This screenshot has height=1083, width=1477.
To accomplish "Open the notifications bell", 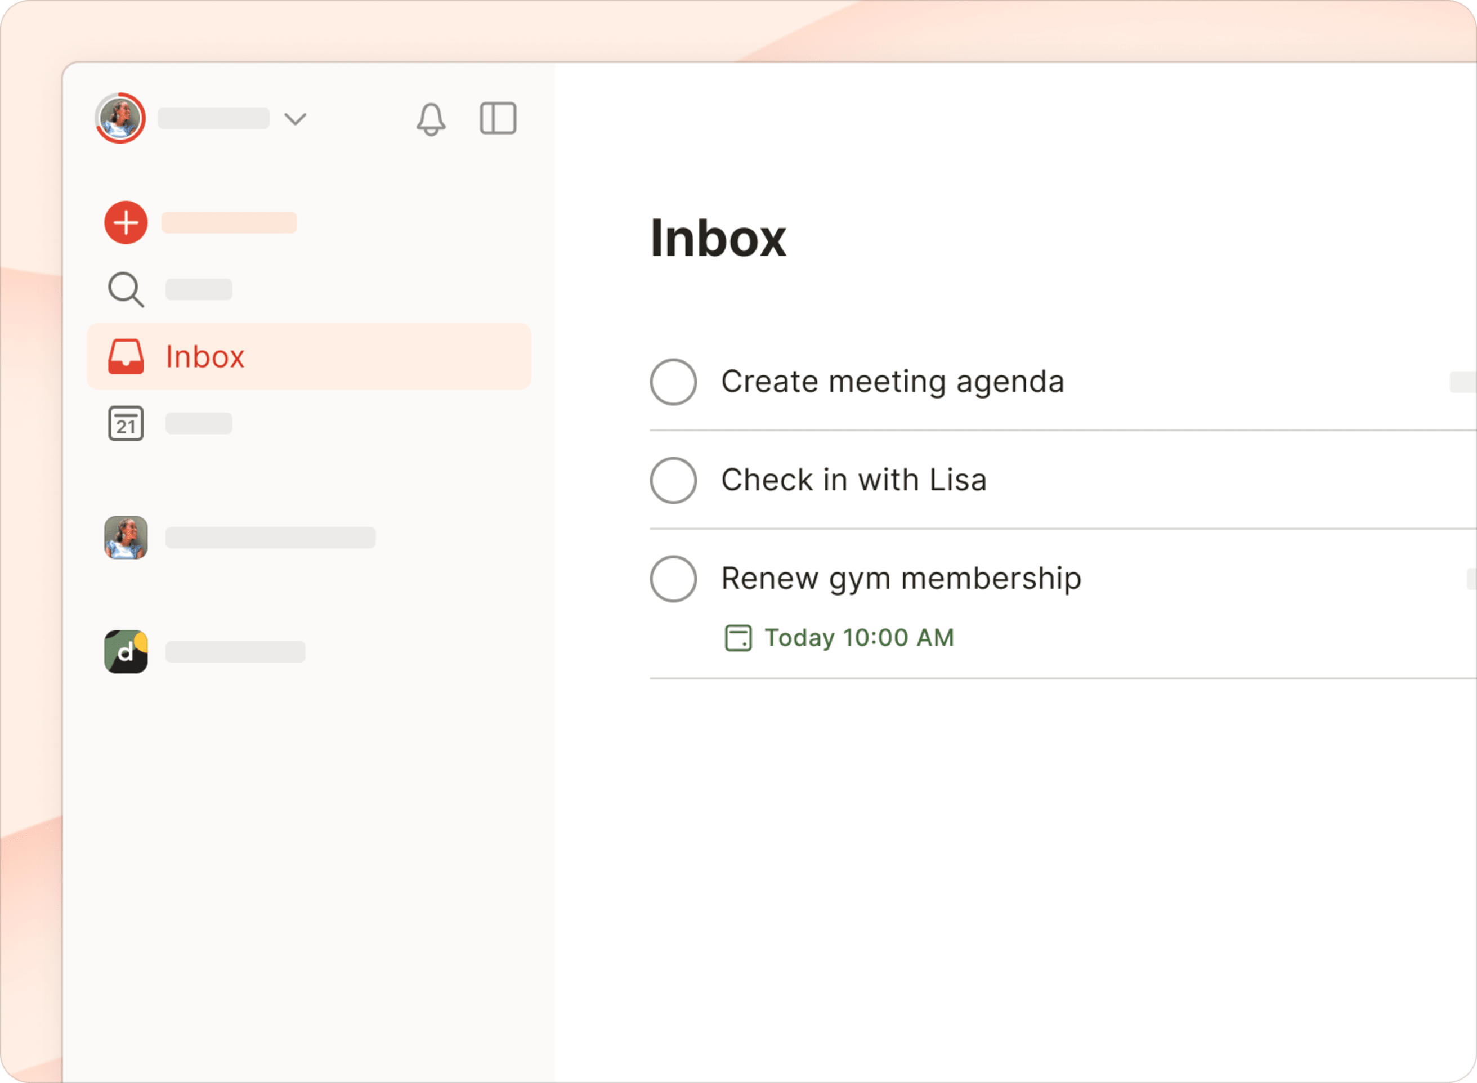I will click(431, 119).
